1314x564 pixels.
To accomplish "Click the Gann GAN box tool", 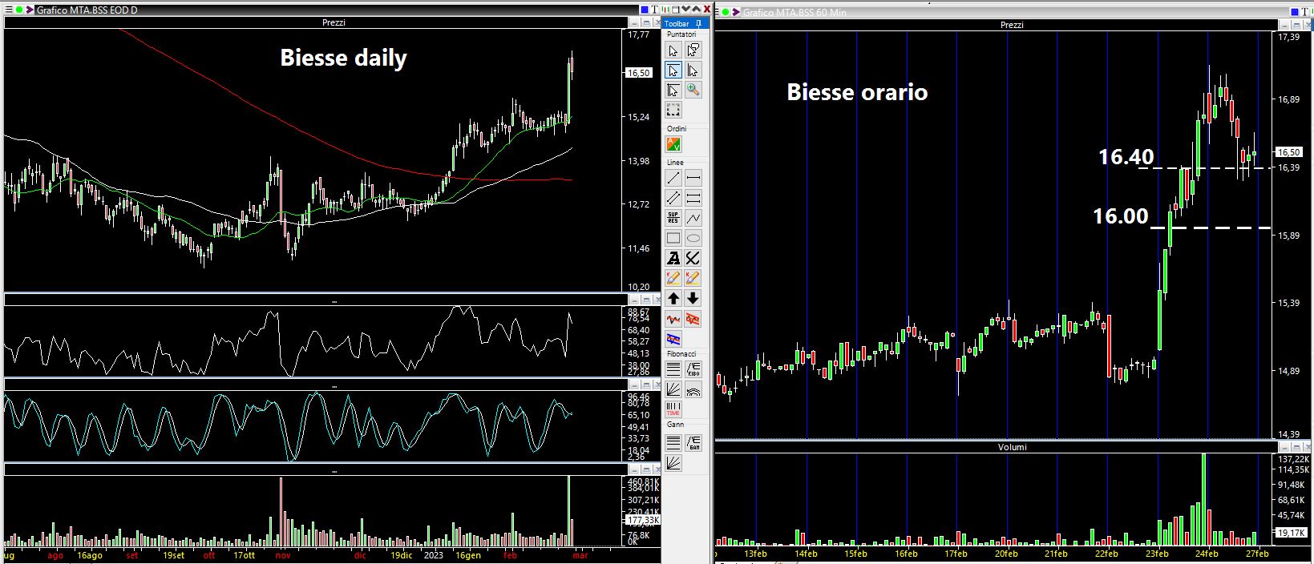I will (x=693, y=441).
